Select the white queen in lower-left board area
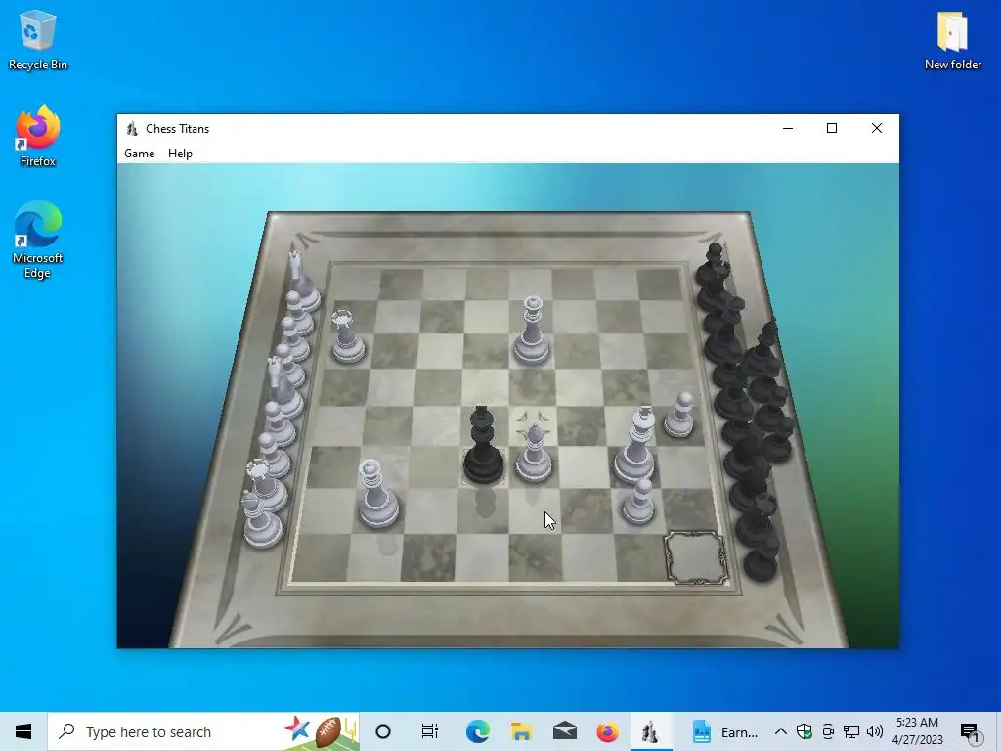1001x751 pixels. 378,494
